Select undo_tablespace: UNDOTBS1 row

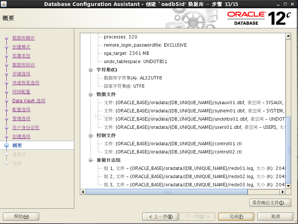[x=135, y=62]
